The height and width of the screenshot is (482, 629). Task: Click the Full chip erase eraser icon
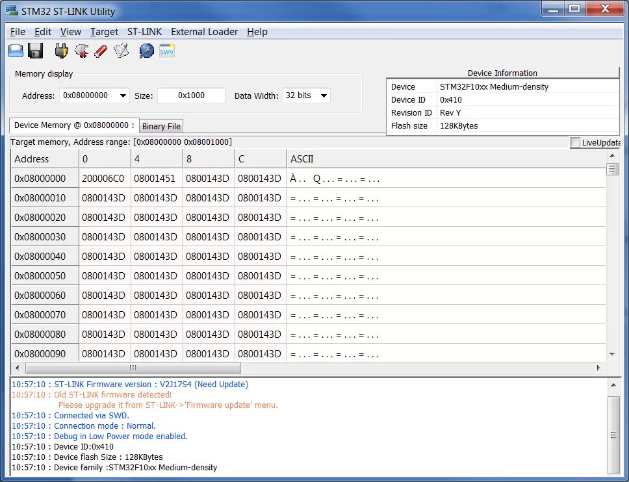point(101,51)
